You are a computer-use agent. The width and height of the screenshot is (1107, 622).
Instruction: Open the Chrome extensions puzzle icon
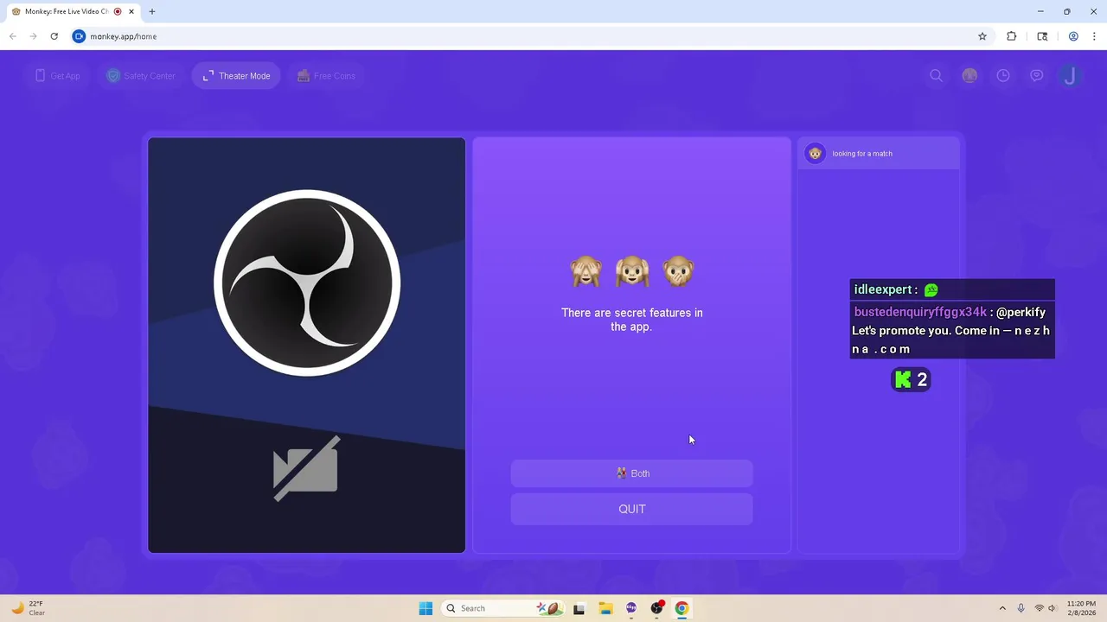point(1012,36)
